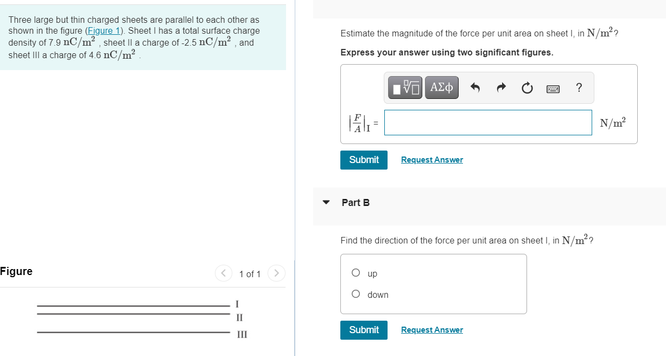Show the keyboard shortcuts icon
This screenshot has height=356, width=666.
[553, 88]
